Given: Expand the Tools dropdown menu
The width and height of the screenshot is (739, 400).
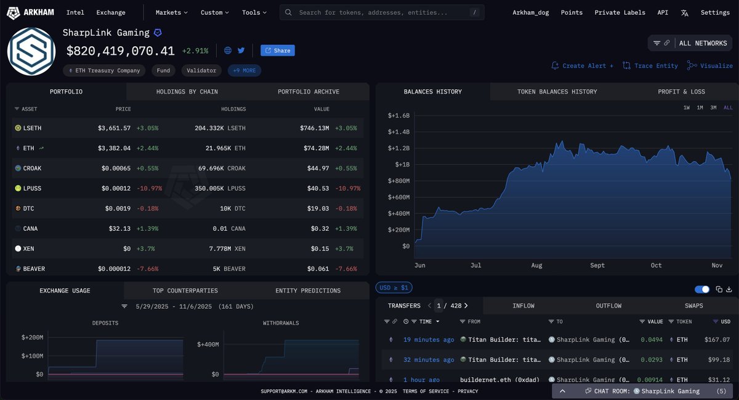Looking at the screenshot, I should 254,12.
